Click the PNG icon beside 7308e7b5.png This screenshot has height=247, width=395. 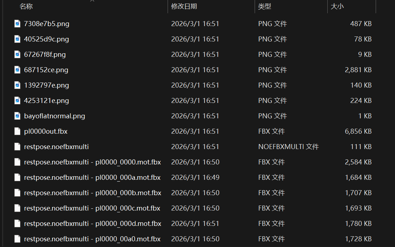pyautogui.click(x=17, y=24)
